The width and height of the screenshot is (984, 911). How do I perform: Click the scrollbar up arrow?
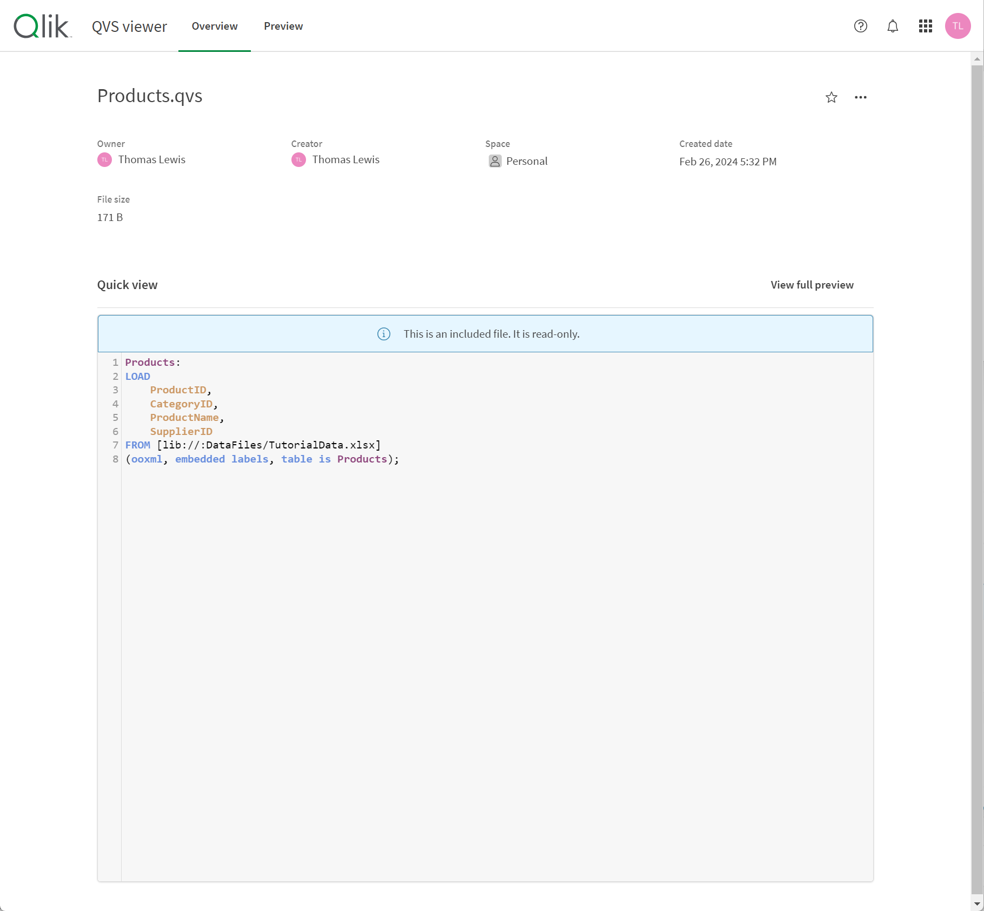coord(977,58)
